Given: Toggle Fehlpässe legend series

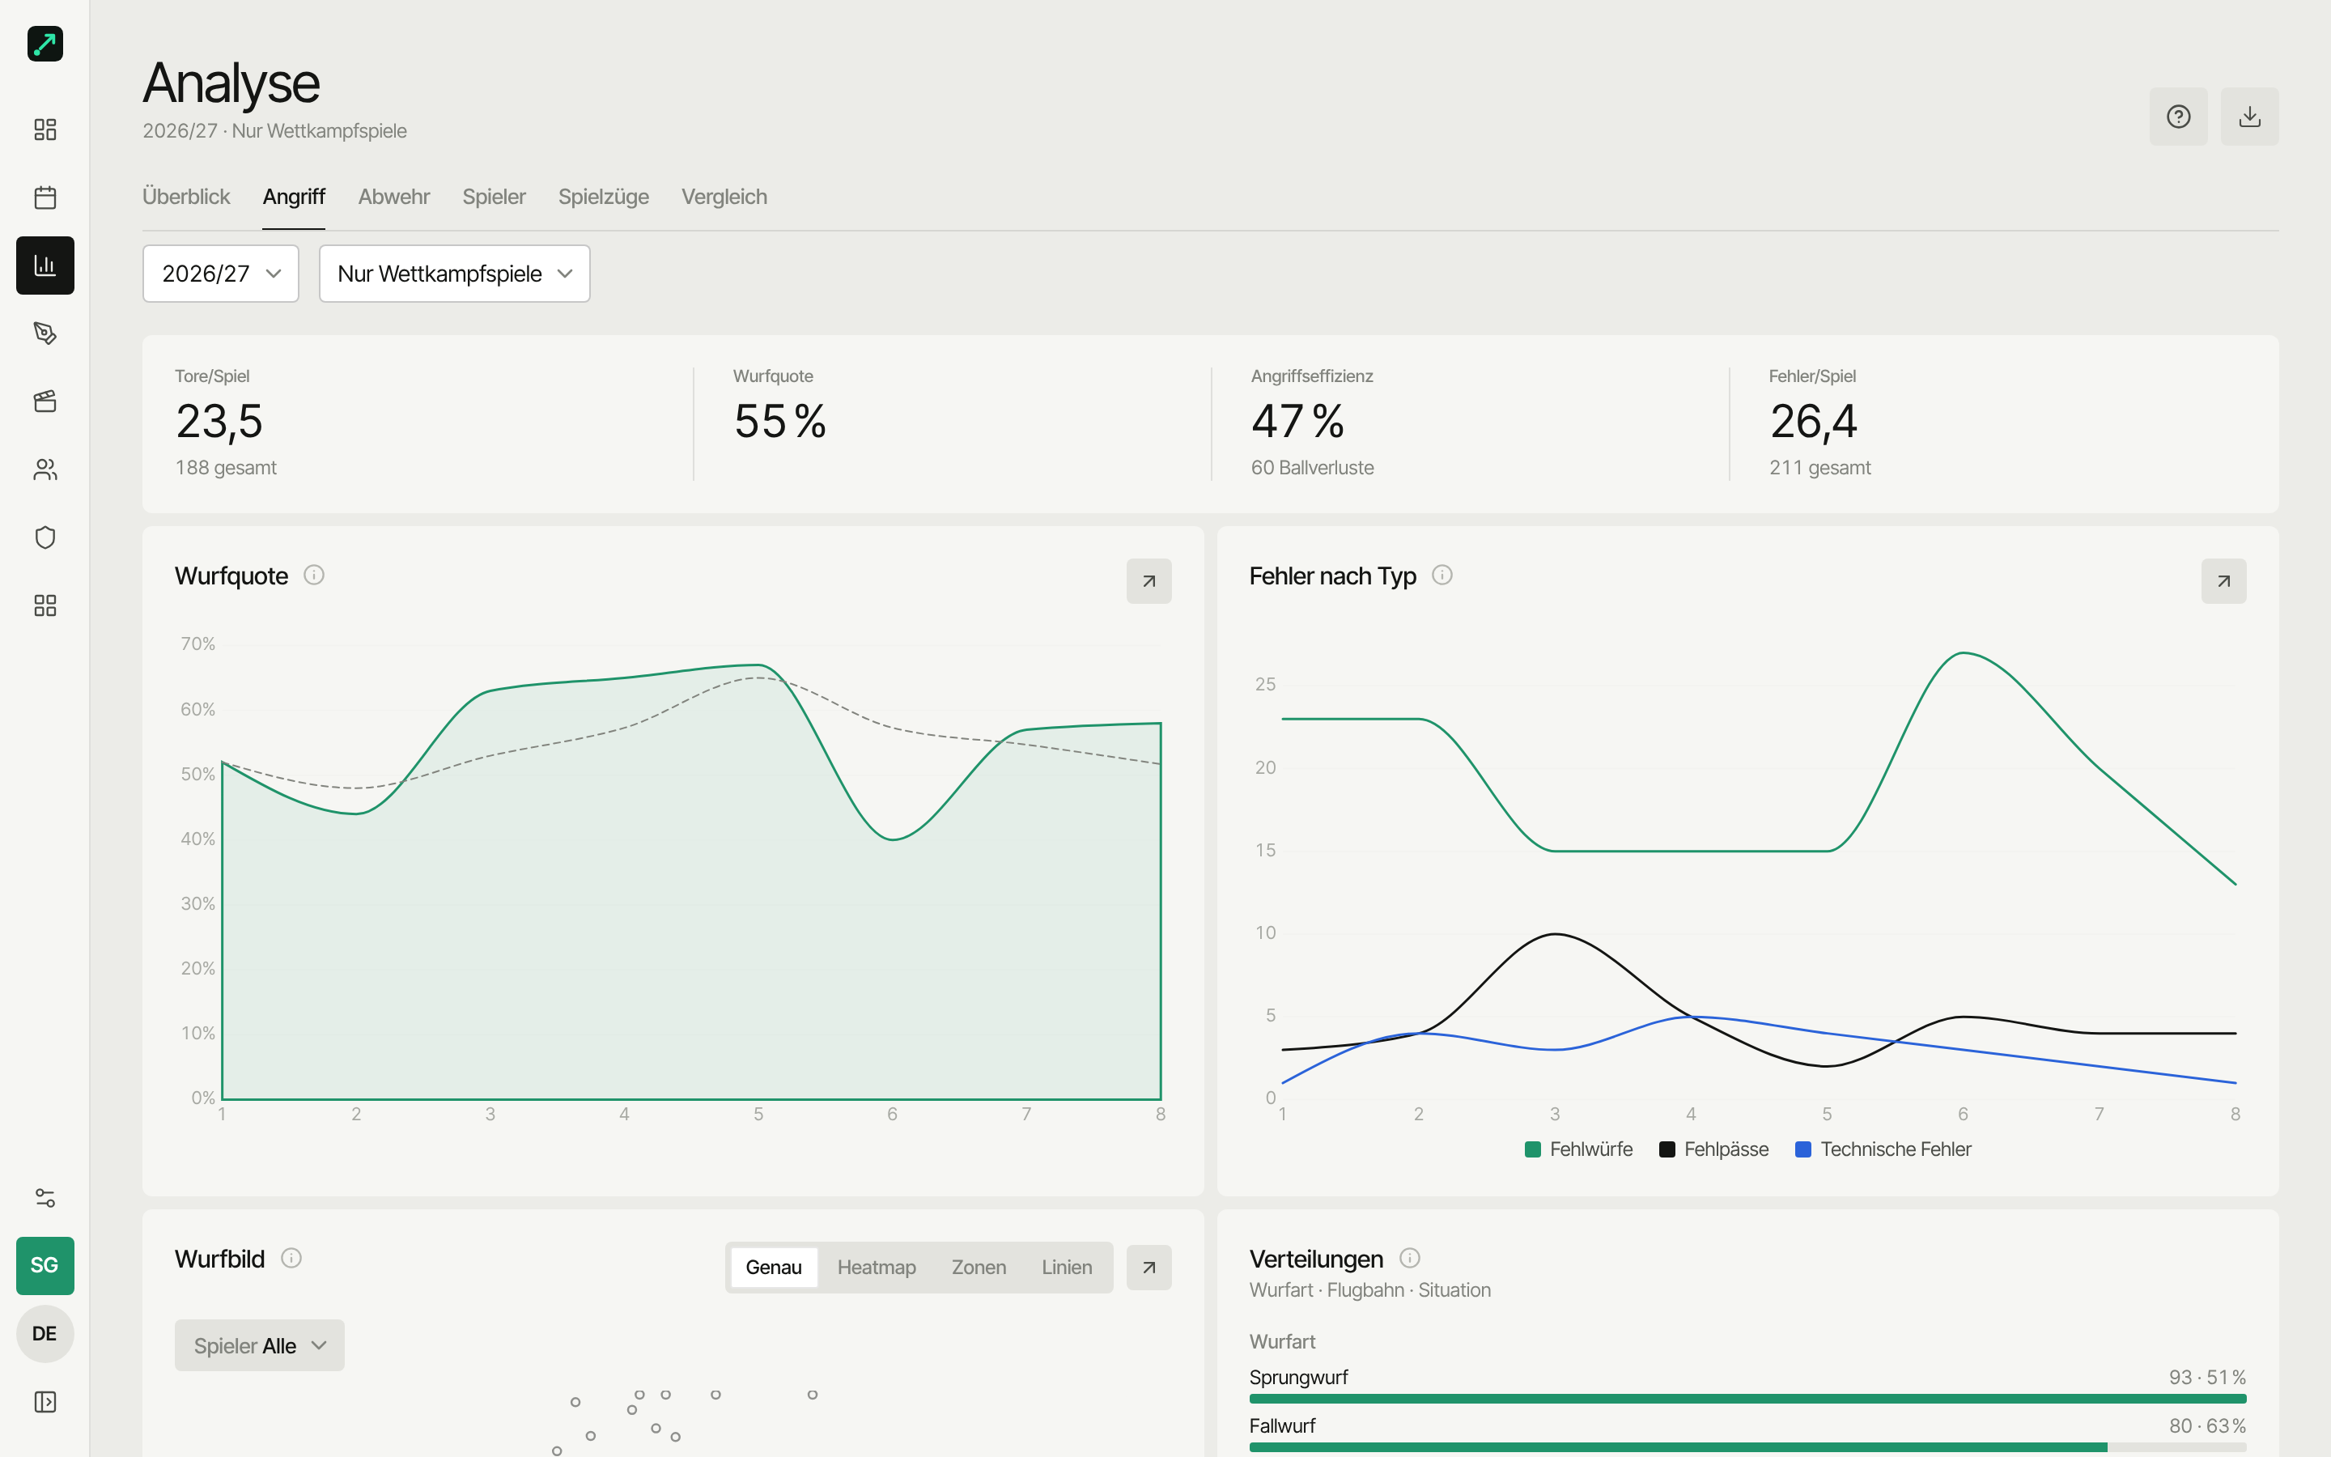Looking at the screenshot, I should pos(1713,1149).
